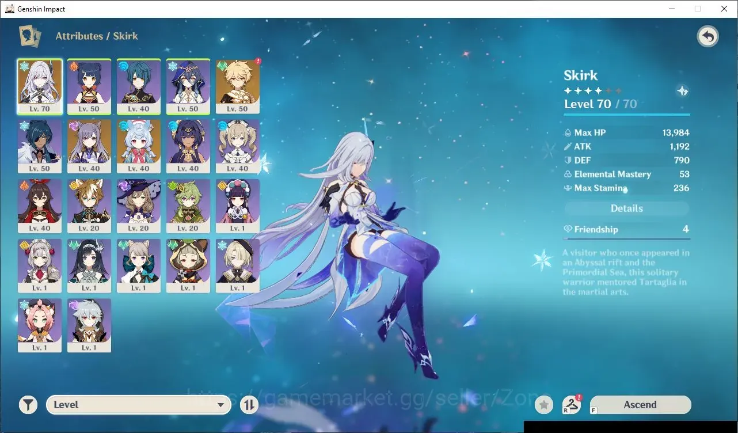Select Collei's green-haired portrait
The width and height of the screenshot is (738, 433).
188,206
